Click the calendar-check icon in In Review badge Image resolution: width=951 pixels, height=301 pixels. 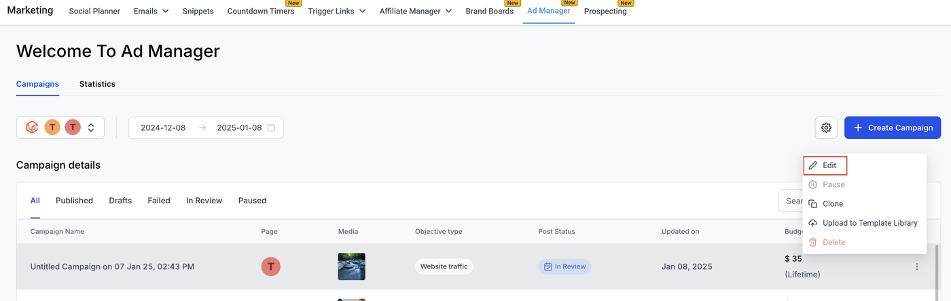(x=548, y=266)
